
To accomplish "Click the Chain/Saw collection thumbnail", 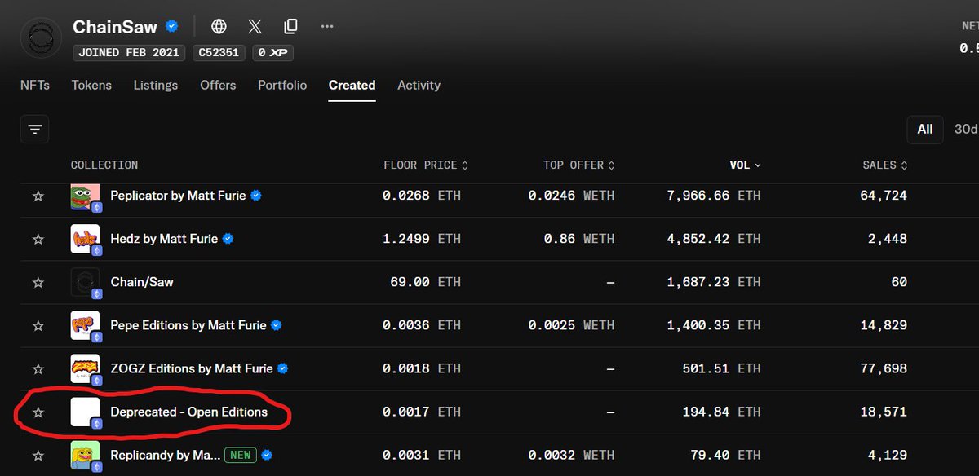I will [x=85, y=282].
